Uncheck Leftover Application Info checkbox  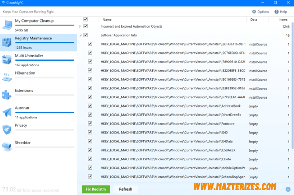pyautogui.click(x=86, y=35)
